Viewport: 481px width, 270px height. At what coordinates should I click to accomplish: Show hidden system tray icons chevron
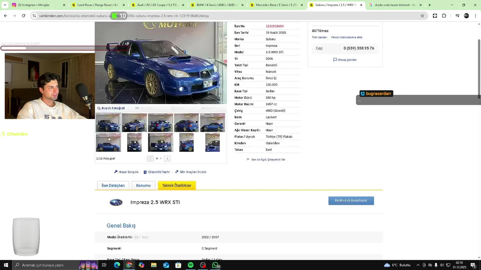tap(418, 265)
